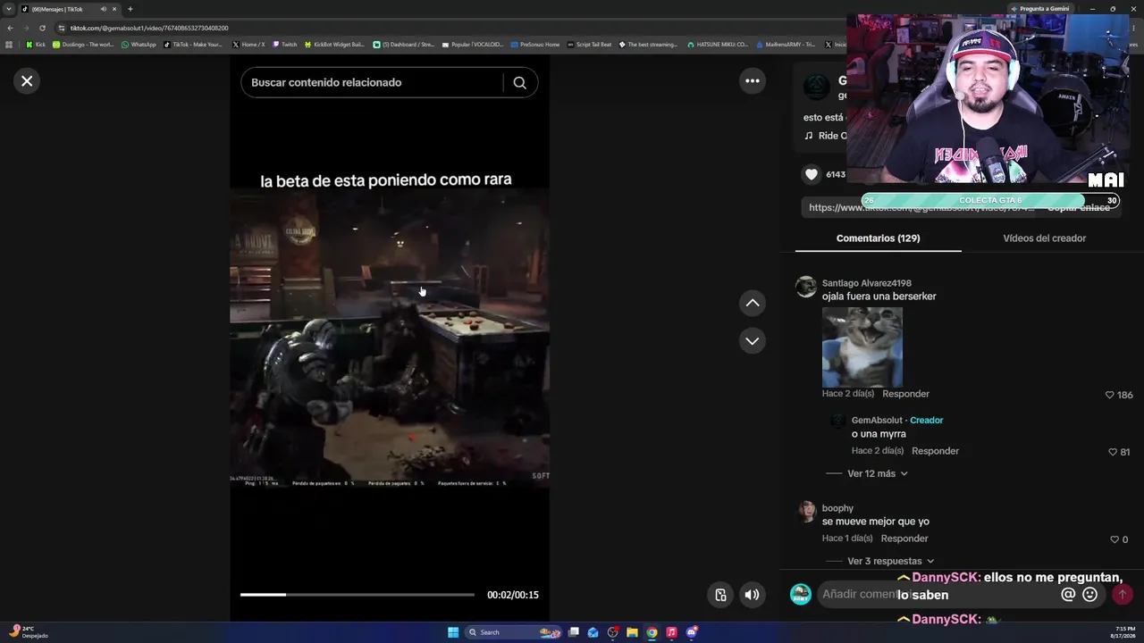This screenshot has width=1144, height=643.
Task: Open the 'HATSUNE MIKU: CO...' bookmark
Action: point(718,45)
